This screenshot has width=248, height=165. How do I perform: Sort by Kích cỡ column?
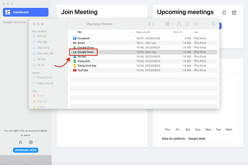177,32
